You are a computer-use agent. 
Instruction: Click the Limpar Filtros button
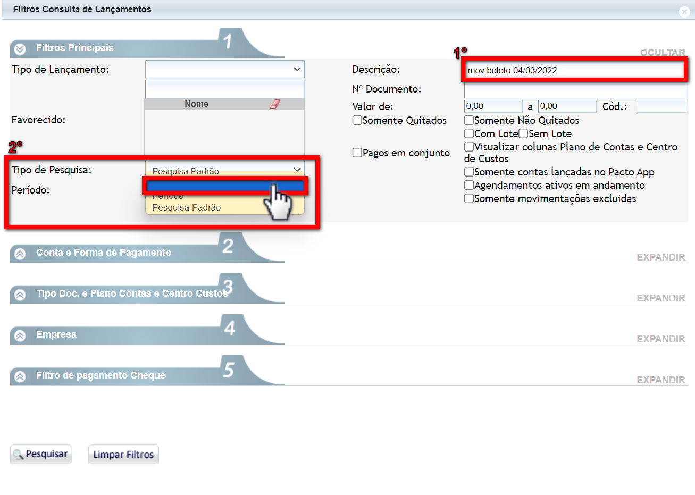click(x=123, y=455)
